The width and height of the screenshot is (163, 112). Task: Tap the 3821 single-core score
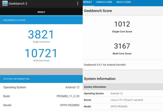point(41,34)
